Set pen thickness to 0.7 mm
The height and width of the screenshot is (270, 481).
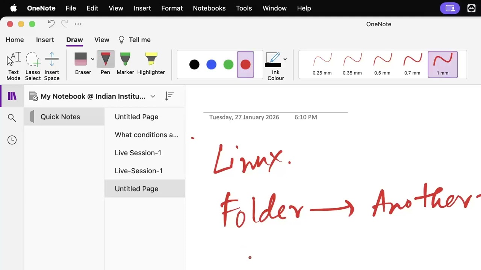(412, 64)
